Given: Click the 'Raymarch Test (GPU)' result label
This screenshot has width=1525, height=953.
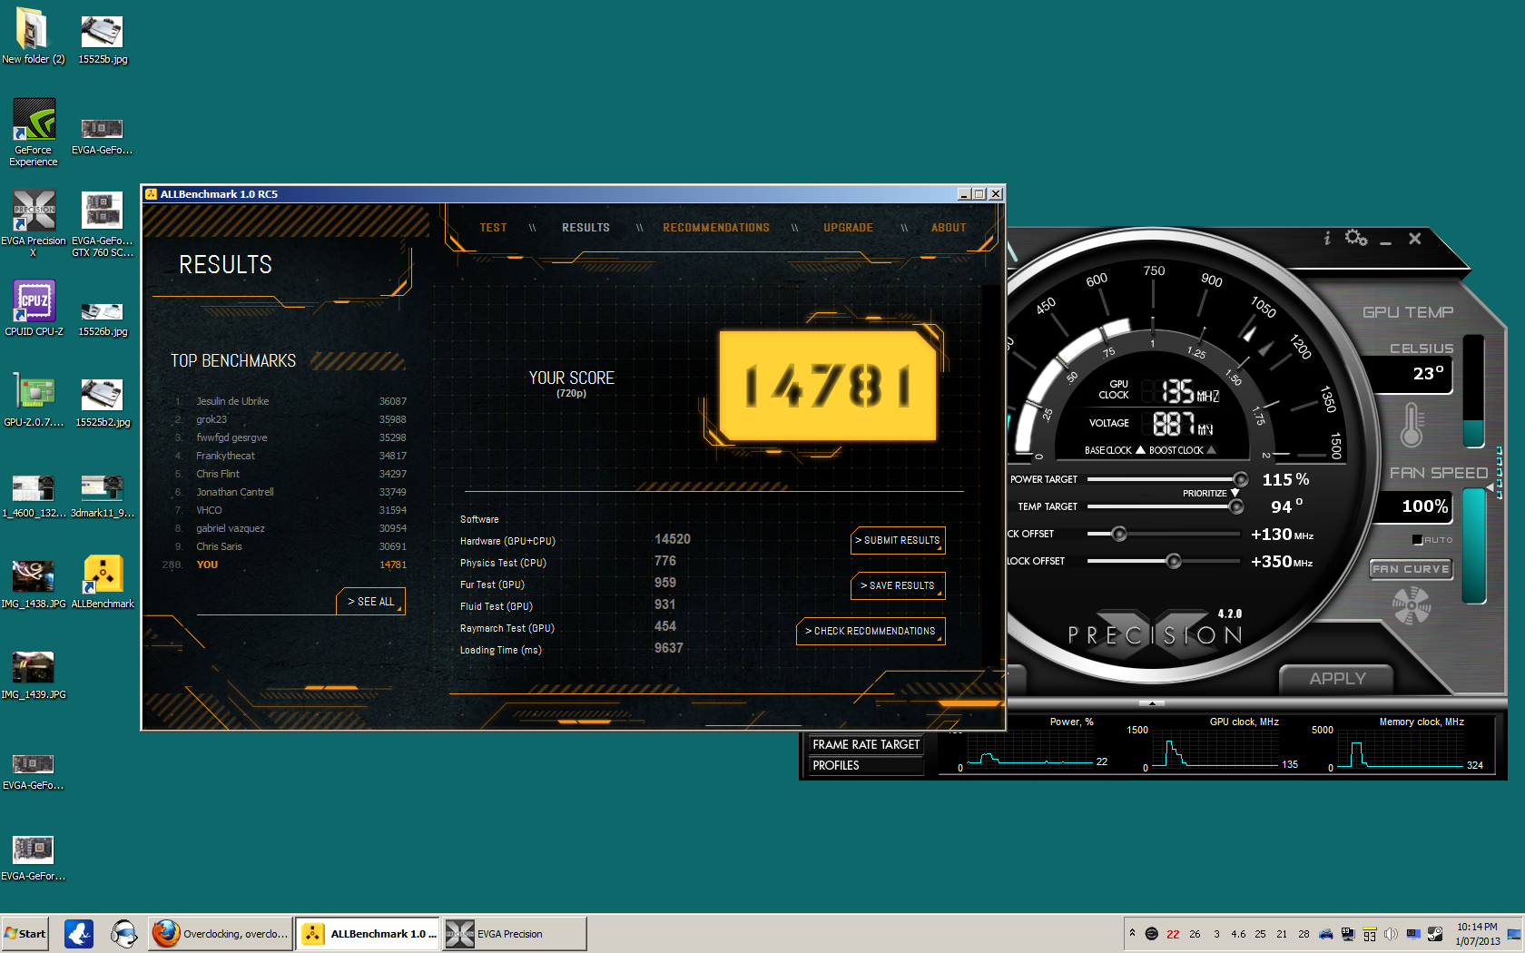Looking at the screenshot, I should [507, 628].
